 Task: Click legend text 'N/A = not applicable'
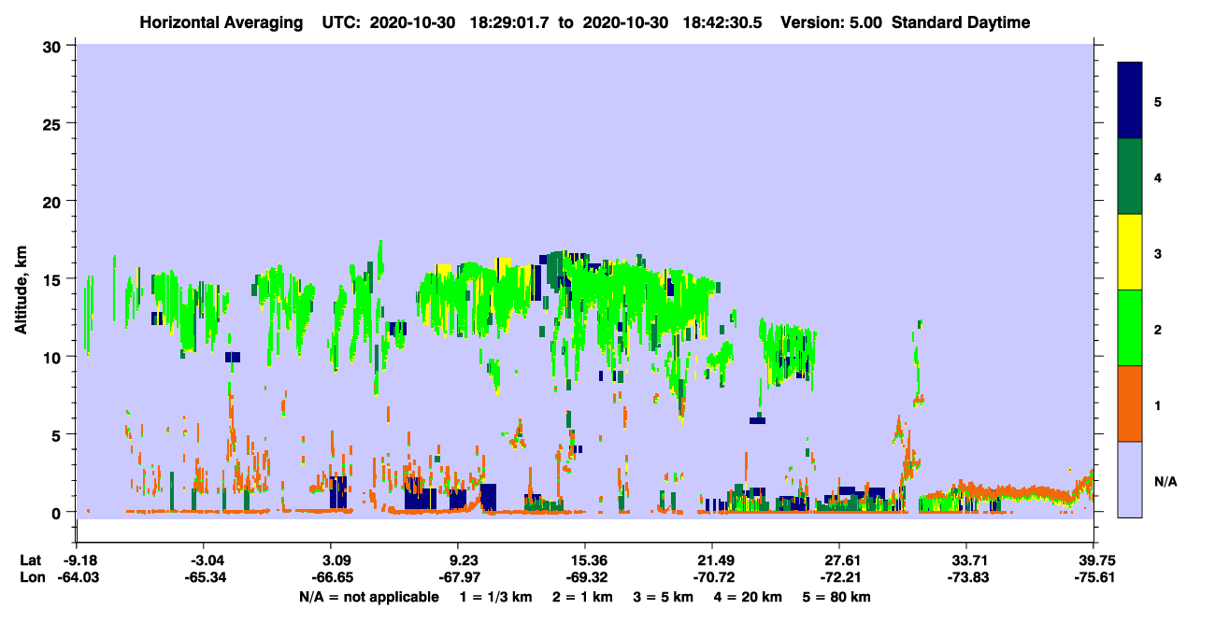369,597
